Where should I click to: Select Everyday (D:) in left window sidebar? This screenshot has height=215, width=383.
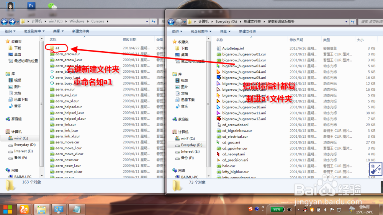click(25, 145)
